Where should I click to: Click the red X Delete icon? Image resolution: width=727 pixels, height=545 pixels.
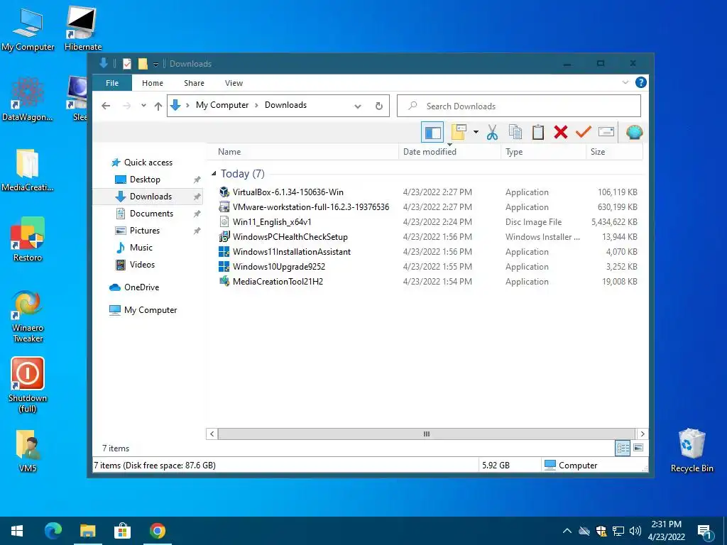coord(561,133)
